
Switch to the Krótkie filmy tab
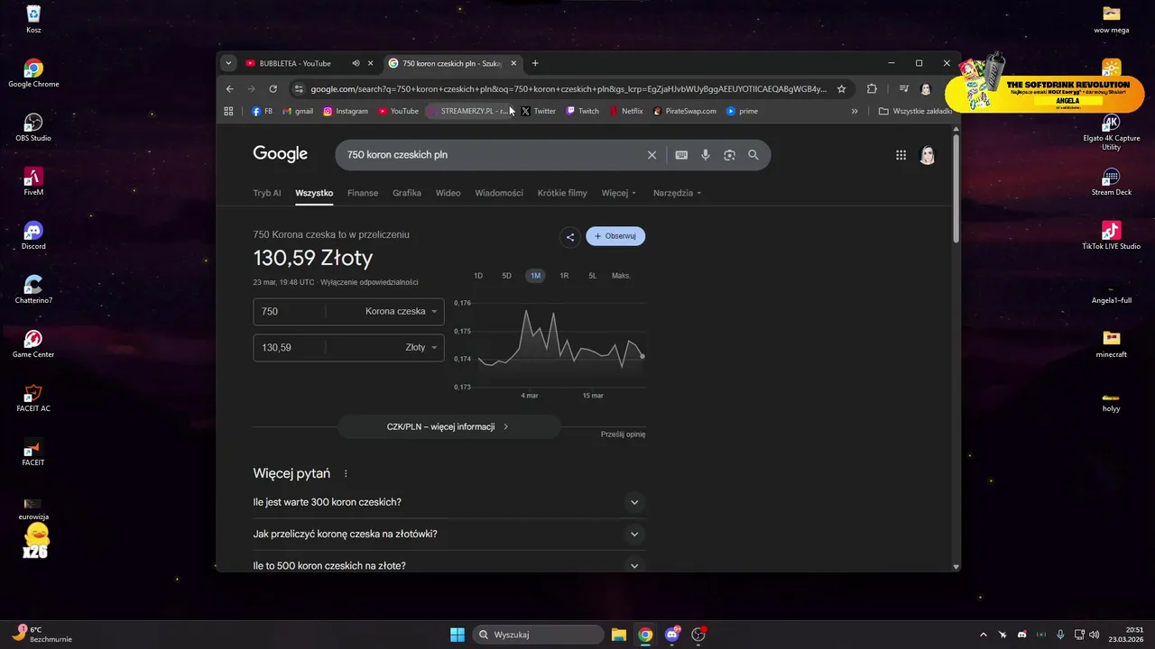(x=562, y=193)
